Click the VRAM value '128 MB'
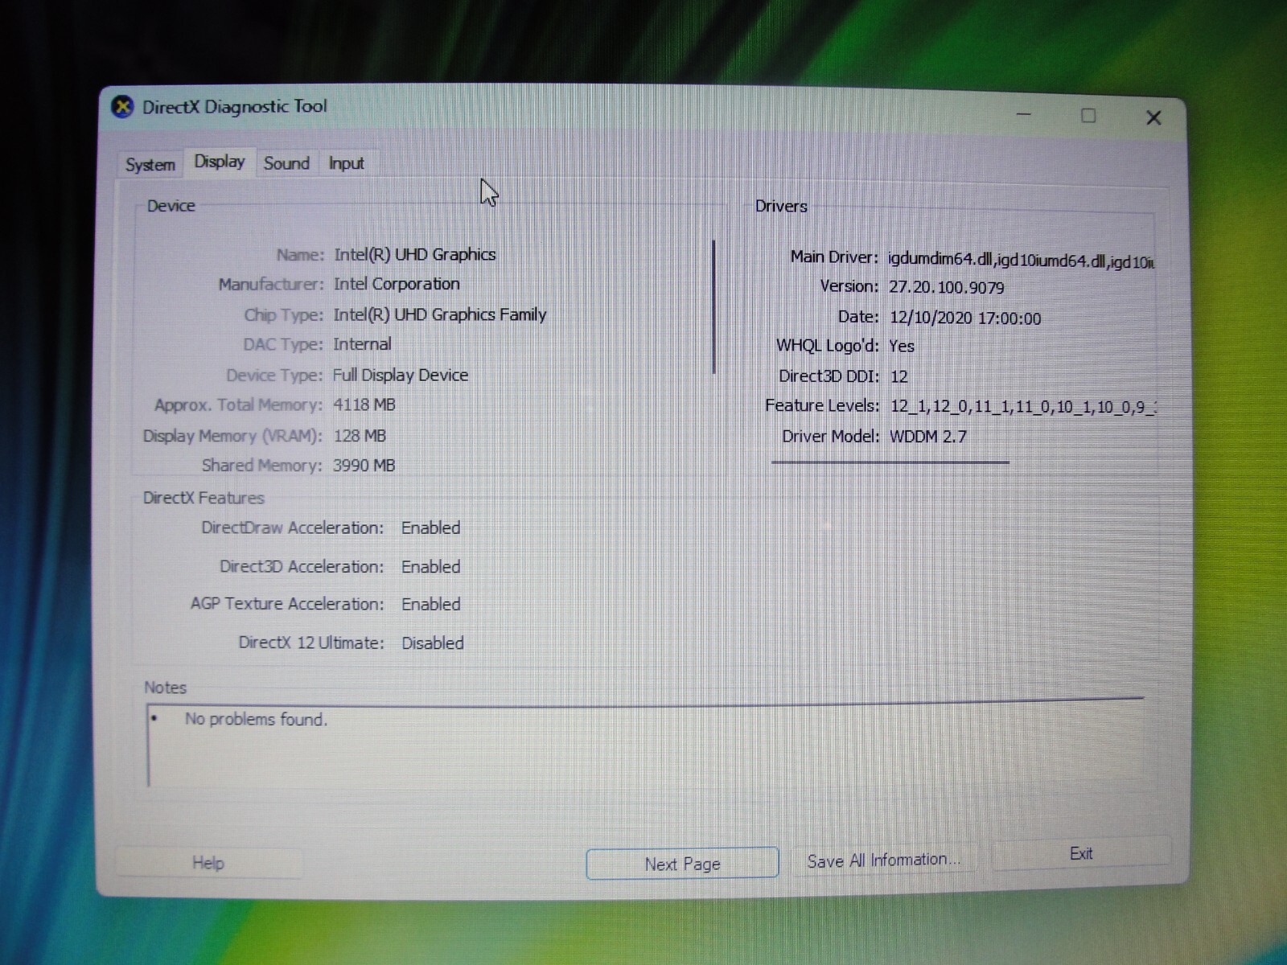This screenshot has width=1287, height=965. pyautogui.click(x=360, y=436)
